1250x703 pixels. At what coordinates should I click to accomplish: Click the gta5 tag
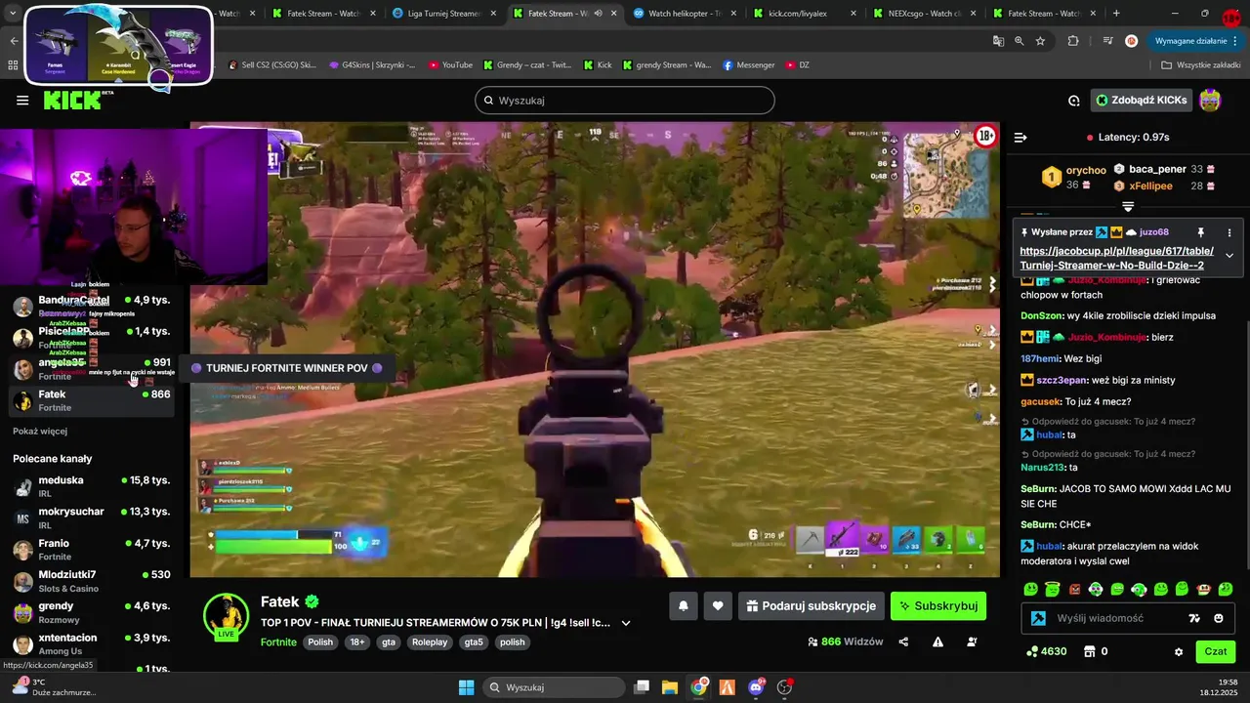474,642
